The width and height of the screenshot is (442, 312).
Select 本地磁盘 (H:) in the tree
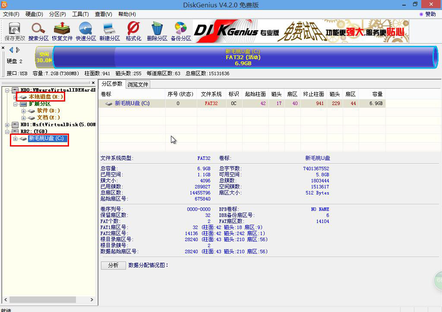[46, 97]
